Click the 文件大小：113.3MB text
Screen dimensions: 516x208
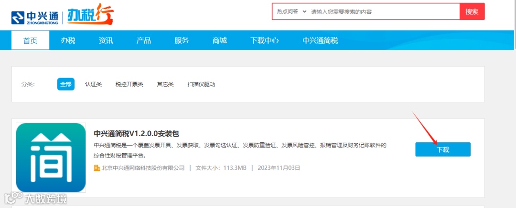(x=221, y=168)
